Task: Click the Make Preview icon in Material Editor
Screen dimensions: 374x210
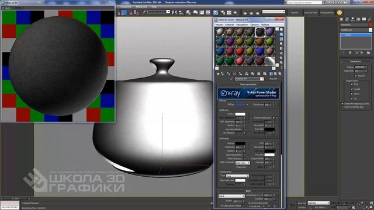Action: click(x=282, y=53)
